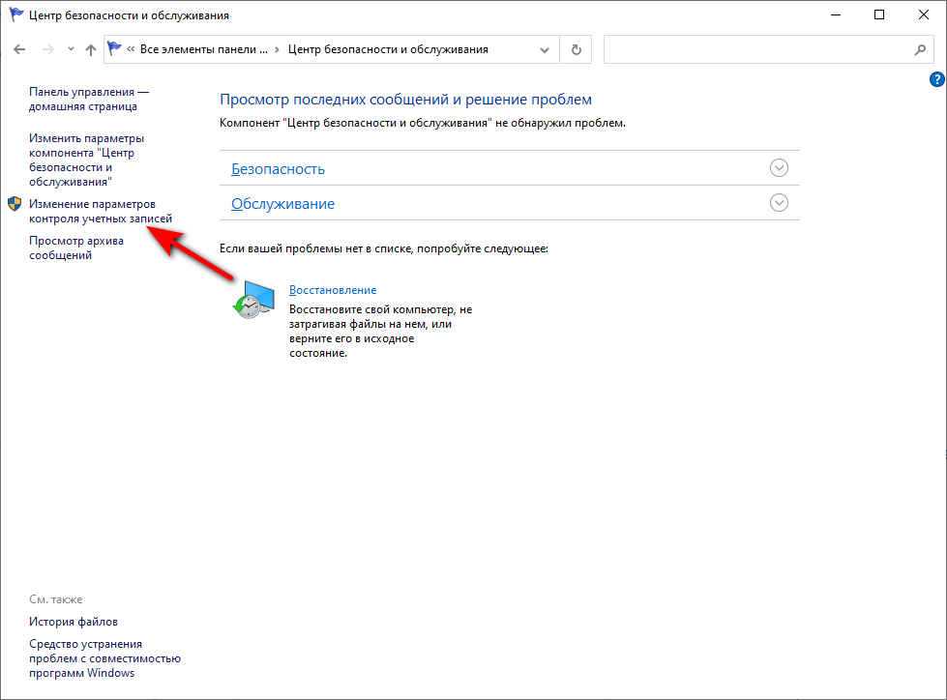
Task: Refresh the Control Panel page
Action: [x=577, y=49]
